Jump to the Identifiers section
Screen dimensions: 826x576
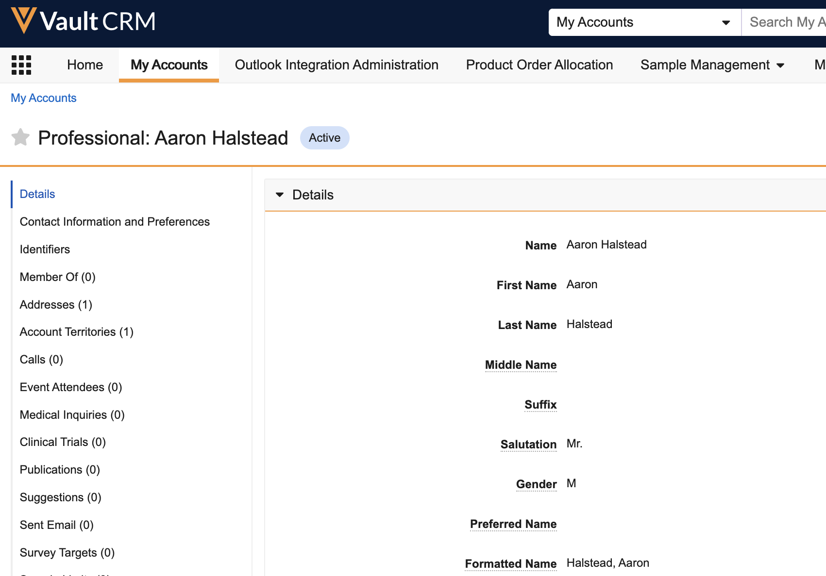pos(45,249)
